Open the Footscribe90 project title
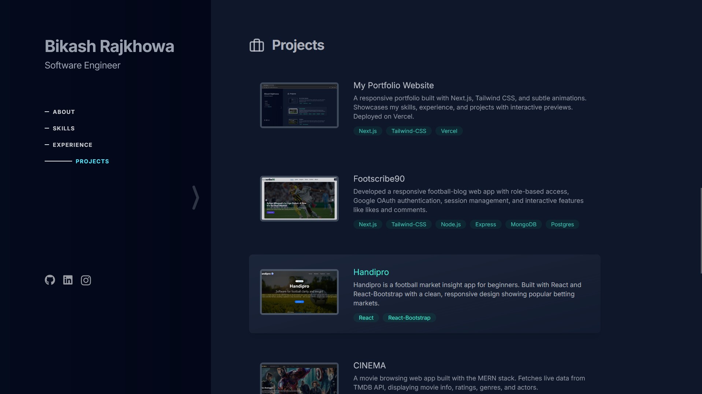The image size is (702, 394). coord(379,179)
